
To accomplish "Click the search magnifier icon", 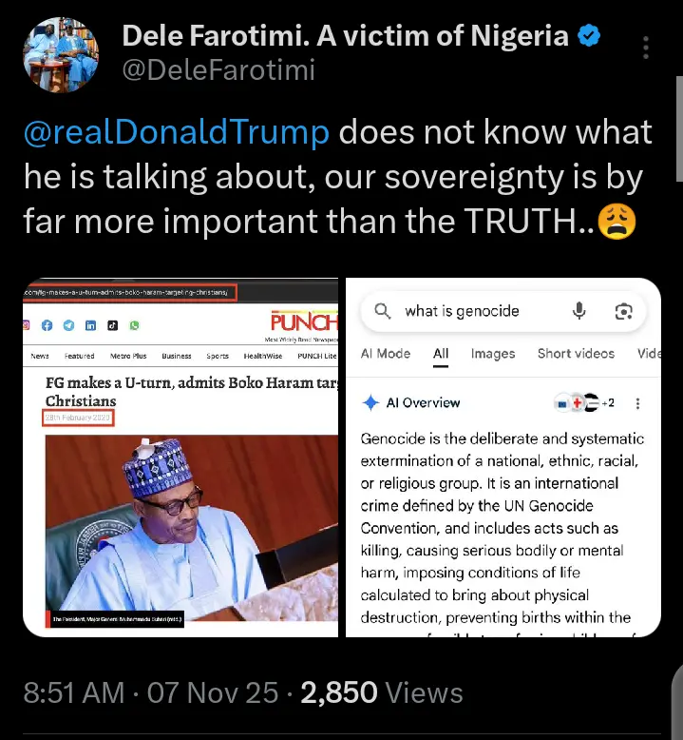I will coord(383,311).
